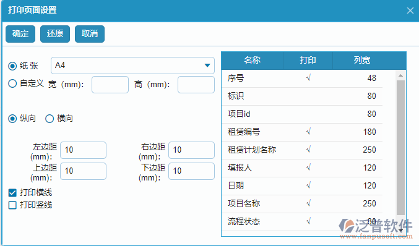The image size is (419, 246).
Task: Enable the 打印竖线 checkbox
Action: pyautogui.click(x=12, y=205)
